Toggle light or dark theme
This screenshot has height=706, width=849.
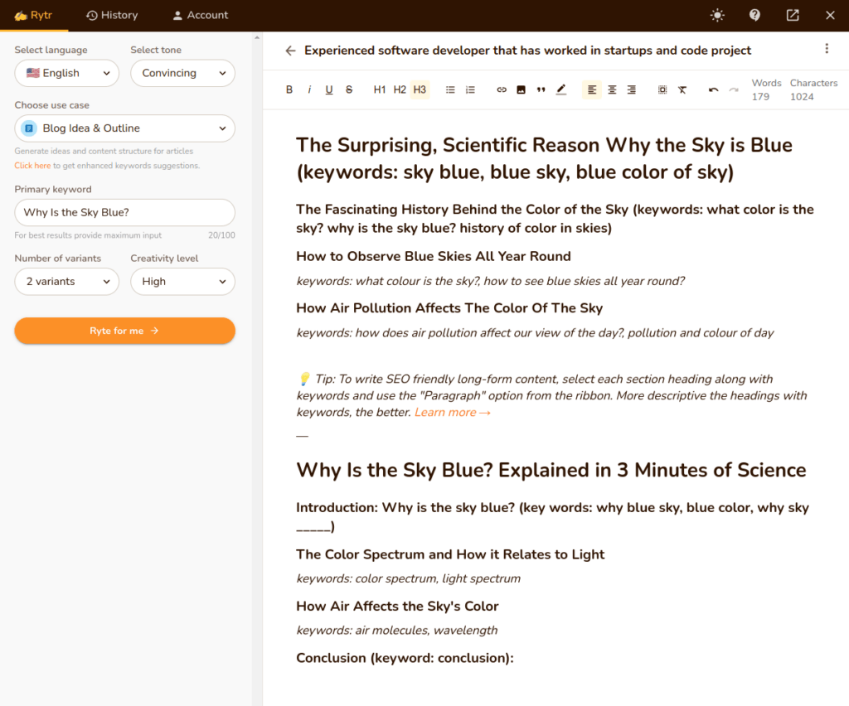(x=717, y=15)
